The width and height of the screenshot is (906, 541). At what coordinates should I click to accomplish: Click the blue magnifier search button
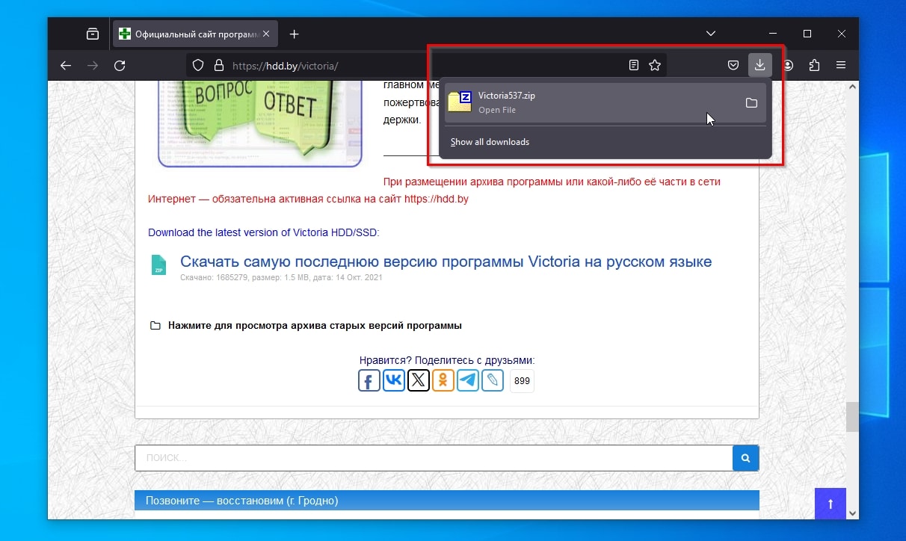(x=745, y=458)
